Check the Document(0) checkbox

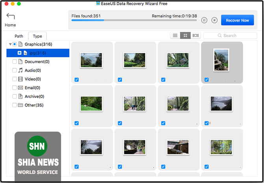(15, 62)
